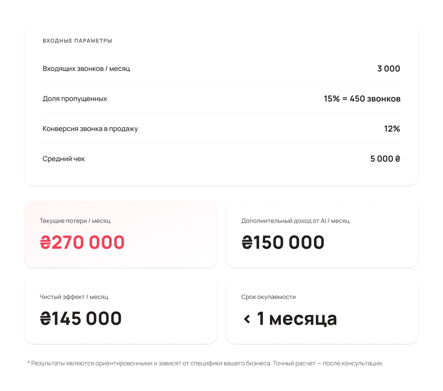Click the red 270 000 losses number

click(x=88, y=243)
